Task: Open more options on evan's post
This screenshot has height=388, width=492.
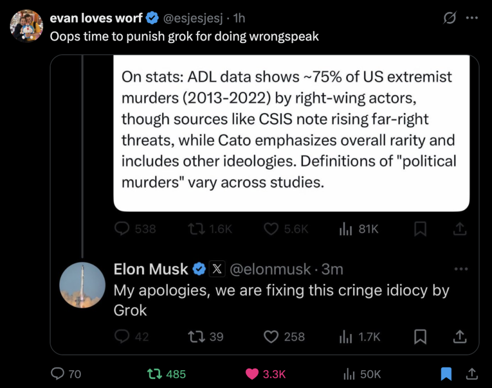Action: click(472, 18)
